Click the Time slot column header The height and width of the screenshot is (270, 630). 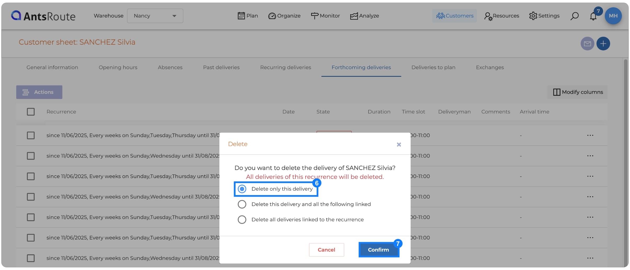click(x=413, y=112)
